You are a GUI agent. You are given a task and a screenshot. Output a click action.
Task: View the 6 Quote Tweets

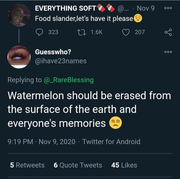tap(78, 165)
